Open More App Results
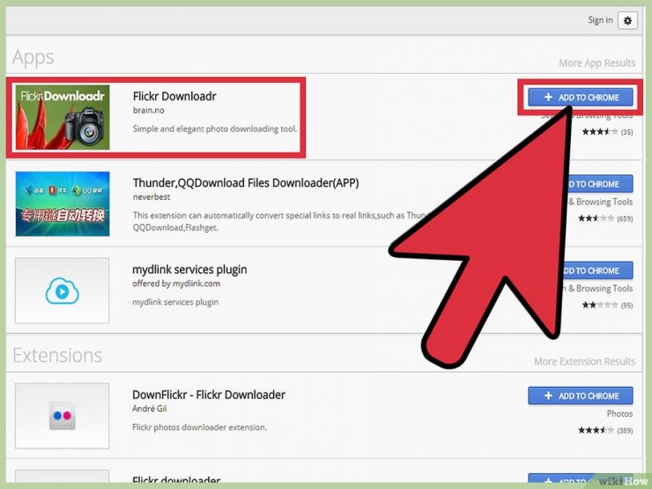652x489 pixels. (596, 63)
